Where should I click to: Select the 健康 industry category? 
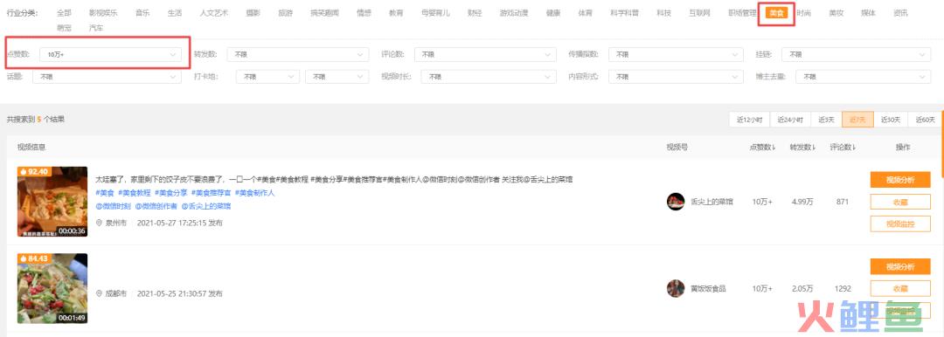552,12
